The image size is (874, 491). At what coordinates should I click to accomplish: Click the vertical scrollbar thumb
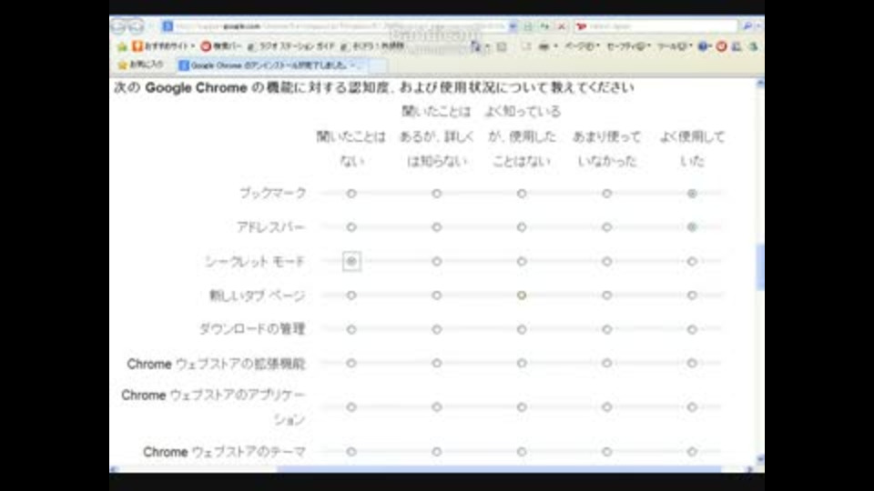click(759, 266)
